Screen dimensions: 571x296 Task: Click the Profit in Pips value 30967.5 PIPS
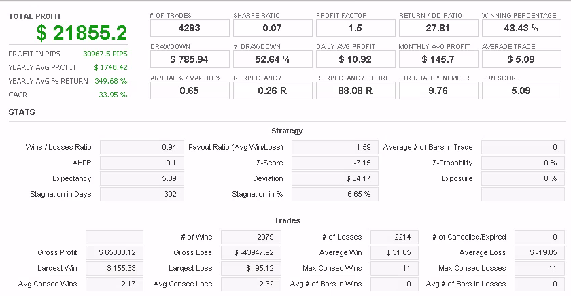[105, 54]
